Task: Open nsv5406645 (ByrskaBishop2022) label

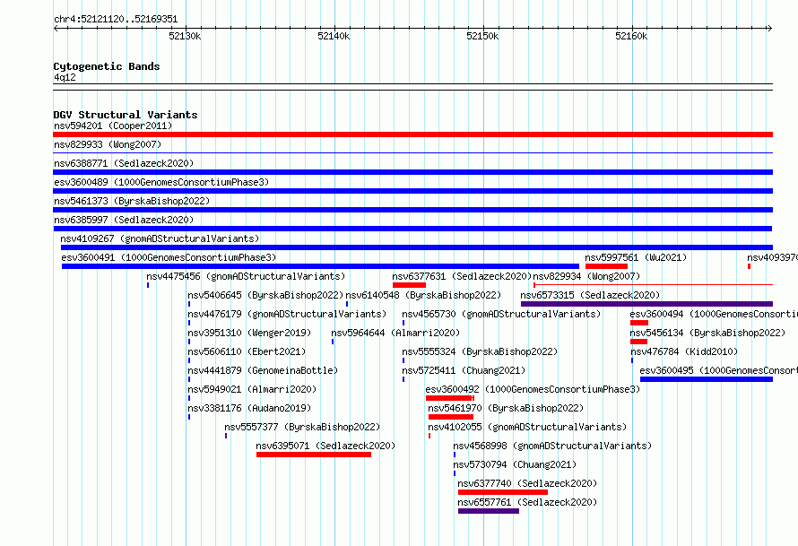Action: tap(265, 295)
